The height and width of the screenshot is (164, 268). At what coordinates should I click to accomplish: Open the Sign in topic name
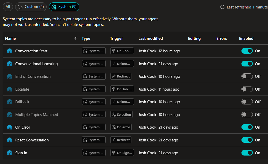(x=21, y=153)
